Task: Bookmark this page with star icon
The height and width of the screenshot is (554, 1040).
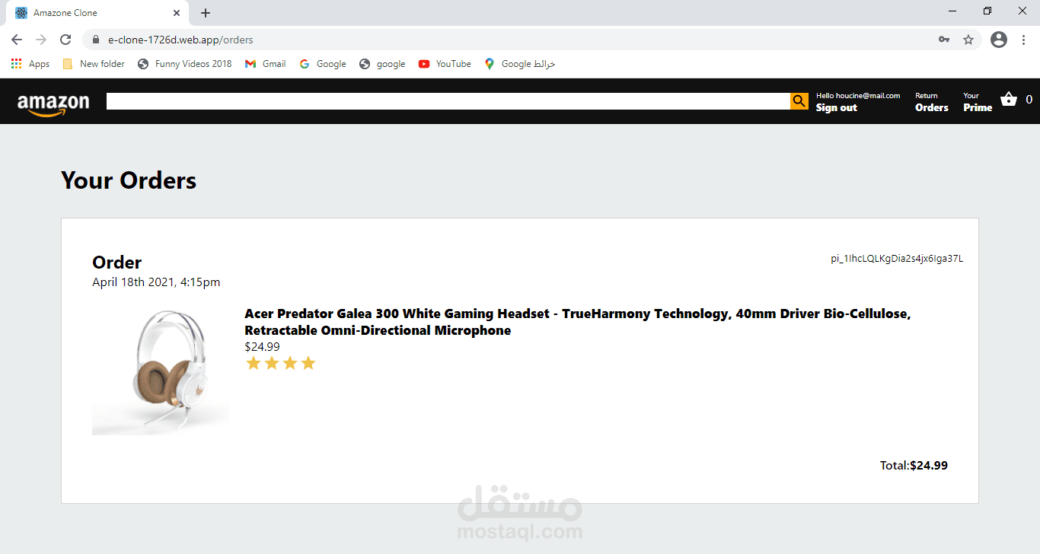Action: click(x=968, y=40)
